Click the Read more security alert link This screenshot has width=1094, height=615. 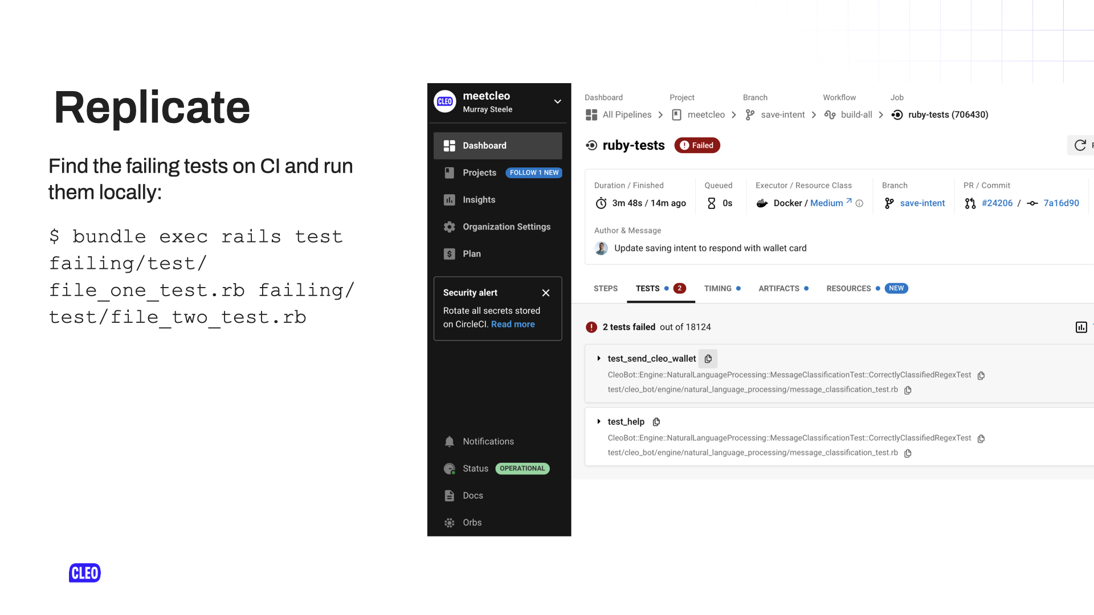pyautogui.click(x=512, y=323)
